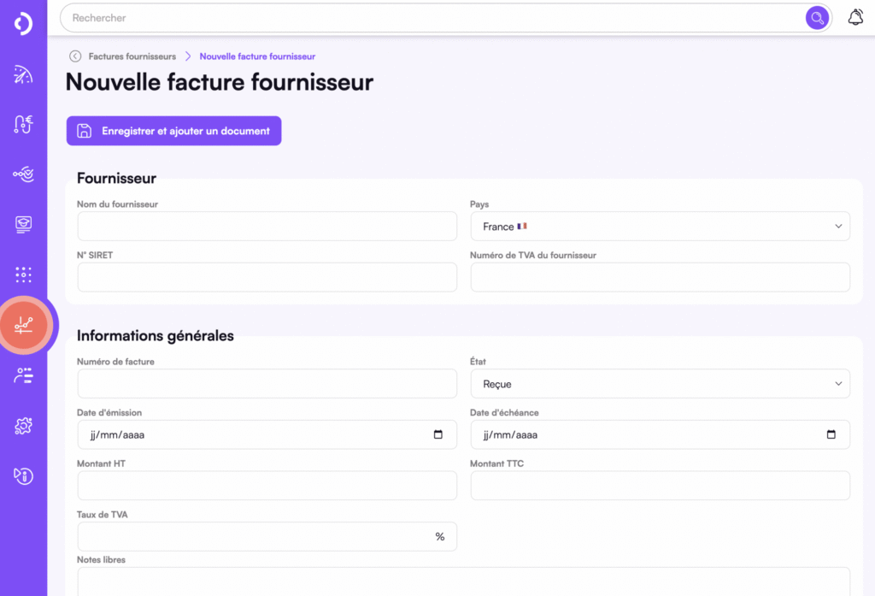Click Enregistrer et ajouter un document
The image size is (875, 596).
pos(173,131)
